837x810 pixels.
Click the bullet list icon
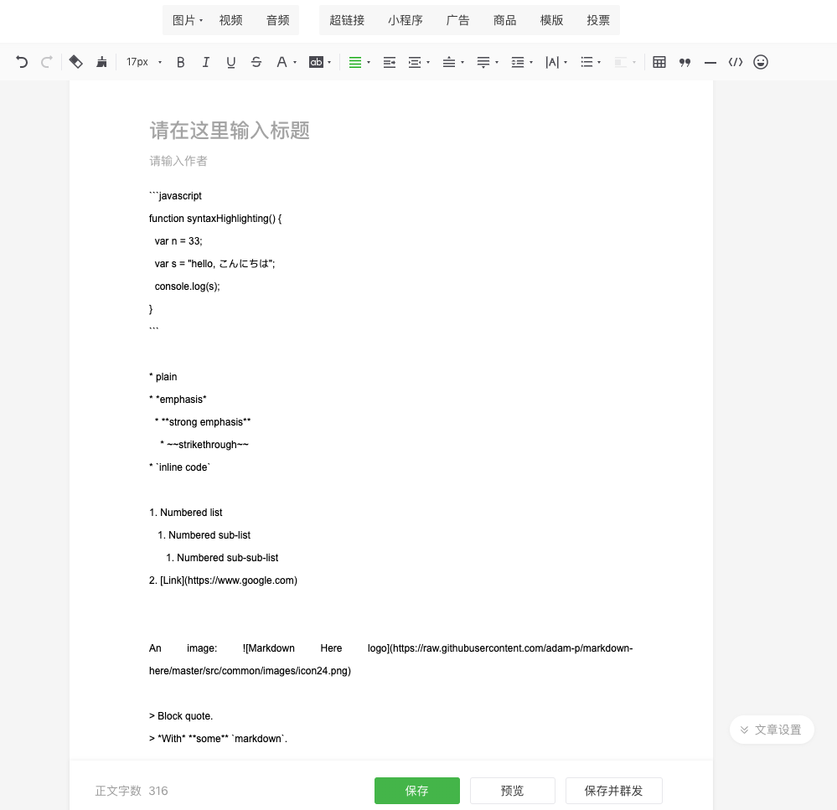pyautogui.click(x=586, y=62)
